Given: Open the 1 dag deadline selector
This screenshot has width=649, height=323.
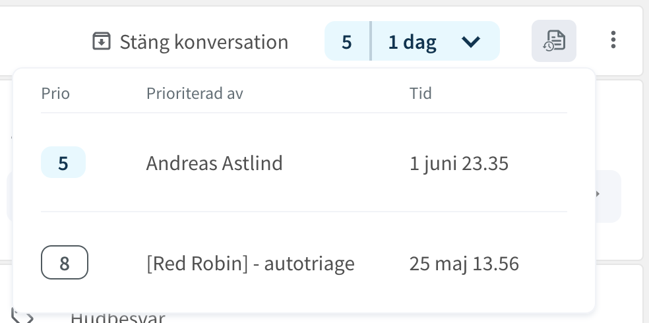Looking at the screenshot, I should [x=436, y=41].
